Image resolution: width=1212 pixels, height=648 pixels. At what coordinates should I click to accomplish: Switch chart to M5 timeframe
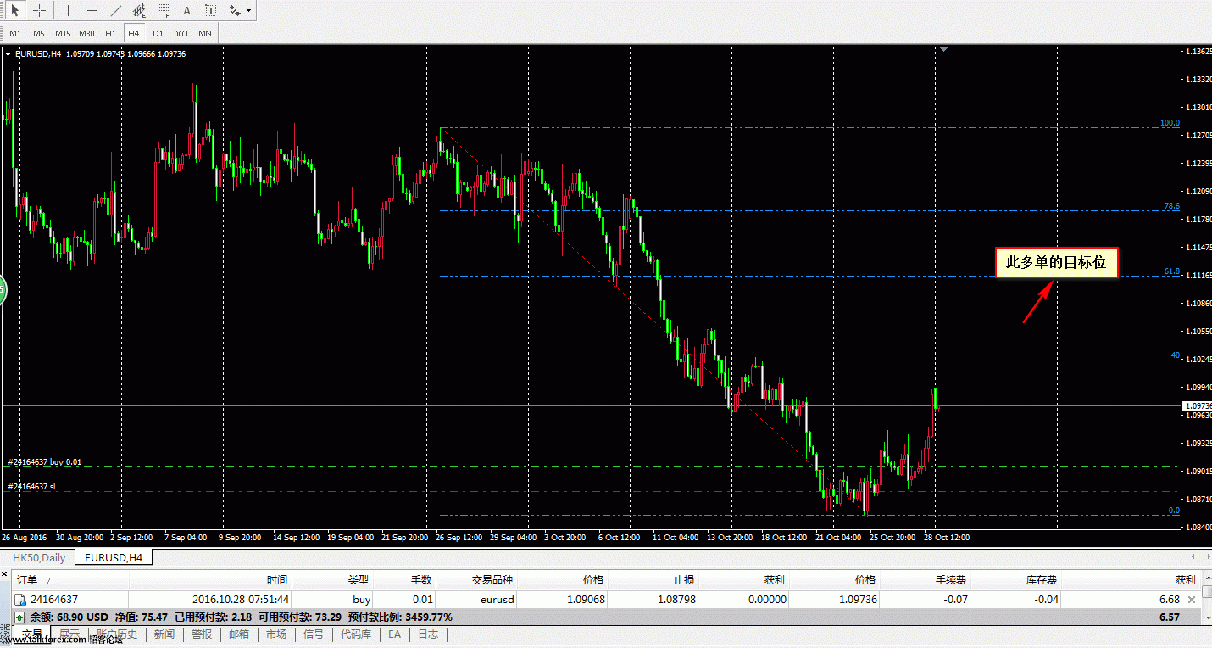point(39,33)
